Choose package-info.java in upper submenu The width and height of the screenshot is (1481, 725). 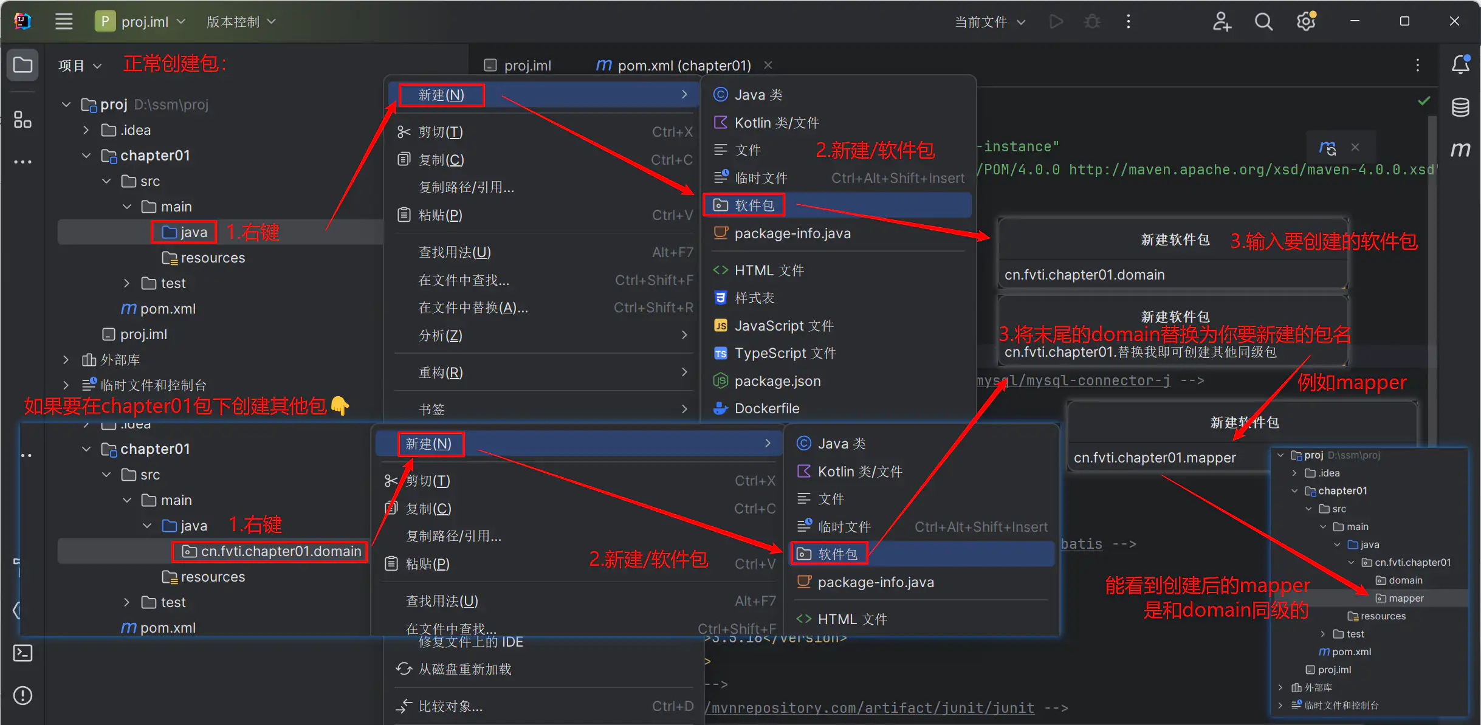(x=839, y=233)
